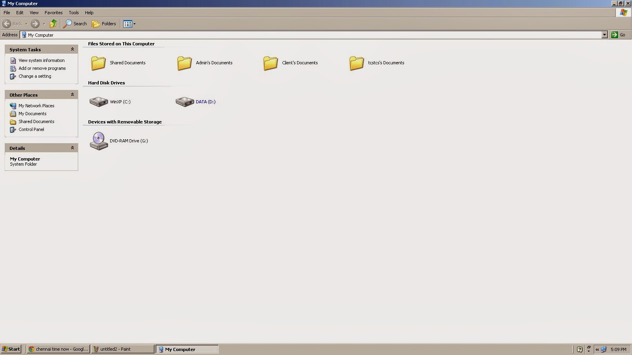The image size is (632, 355).
Task: Select the Admin's Documents folder icon
Action: [184, 63]
